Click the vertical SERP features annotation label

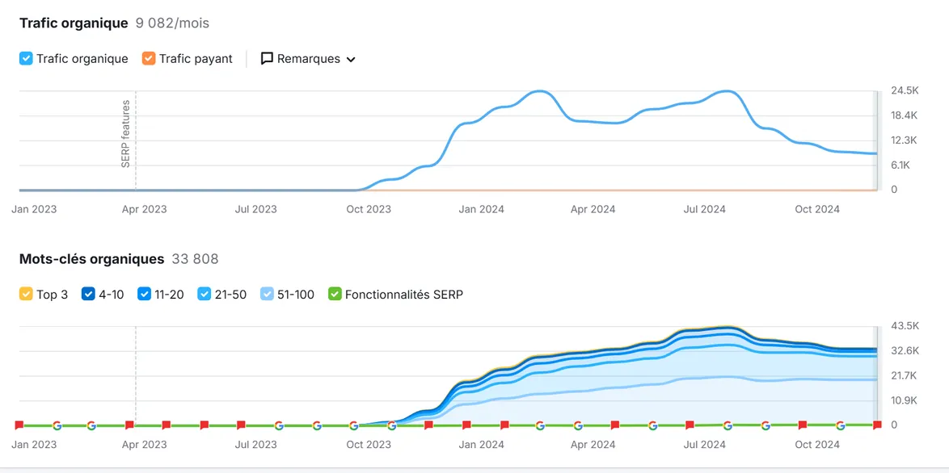(x=126, y=134)
